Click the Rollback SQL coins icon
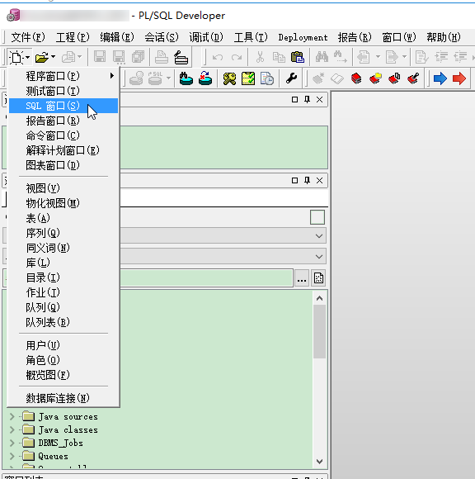The height and width of the screenshot is (479, 475). coord(155,78)
